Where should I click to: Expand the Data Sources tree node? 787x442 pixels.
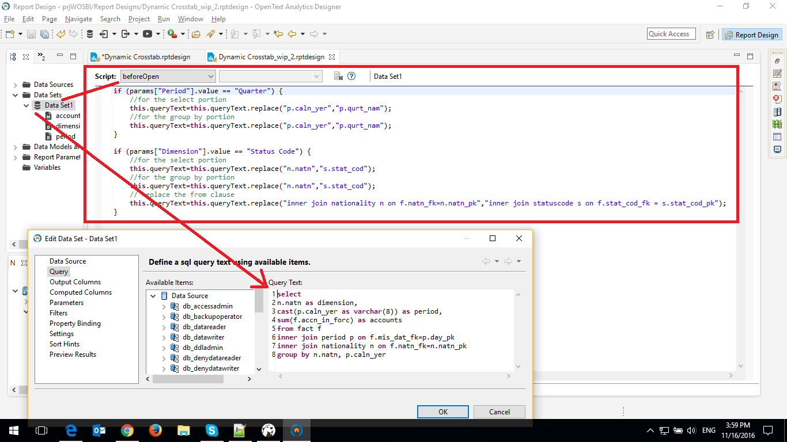point(15,85)
